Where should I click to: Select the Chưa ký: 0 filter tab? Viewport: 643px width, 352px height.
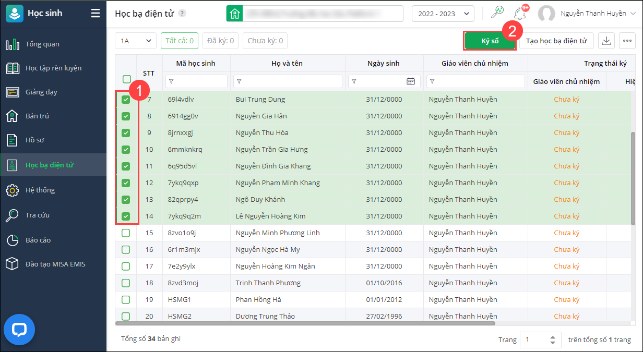pyautogui.click(x=265, y=41)
